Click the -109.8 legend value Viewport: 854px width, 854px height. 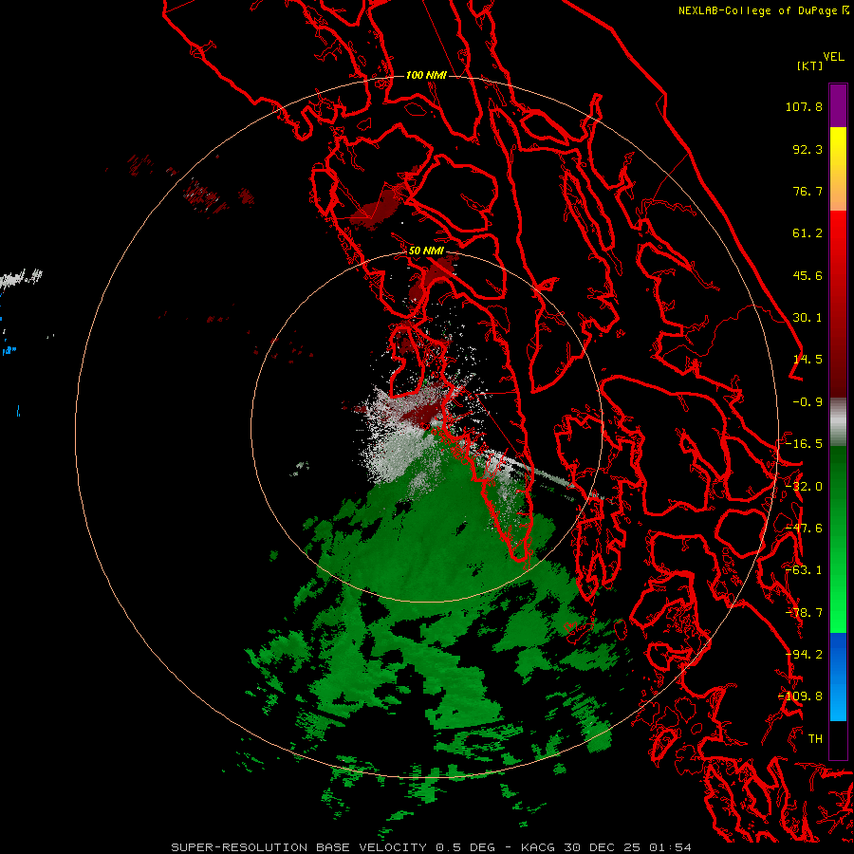801,696
